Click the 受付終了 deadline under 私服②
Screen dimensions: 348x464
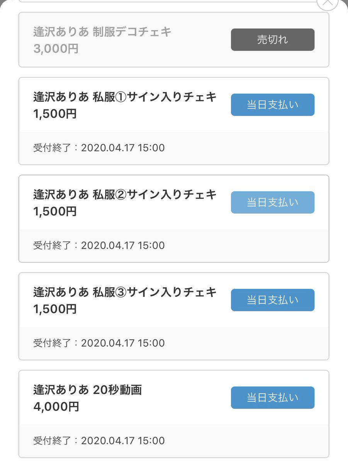[99, 245]
